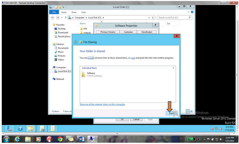Open Show me all network shares link
Viewport: 239px width, 144px height.
(x=102, y=104)
